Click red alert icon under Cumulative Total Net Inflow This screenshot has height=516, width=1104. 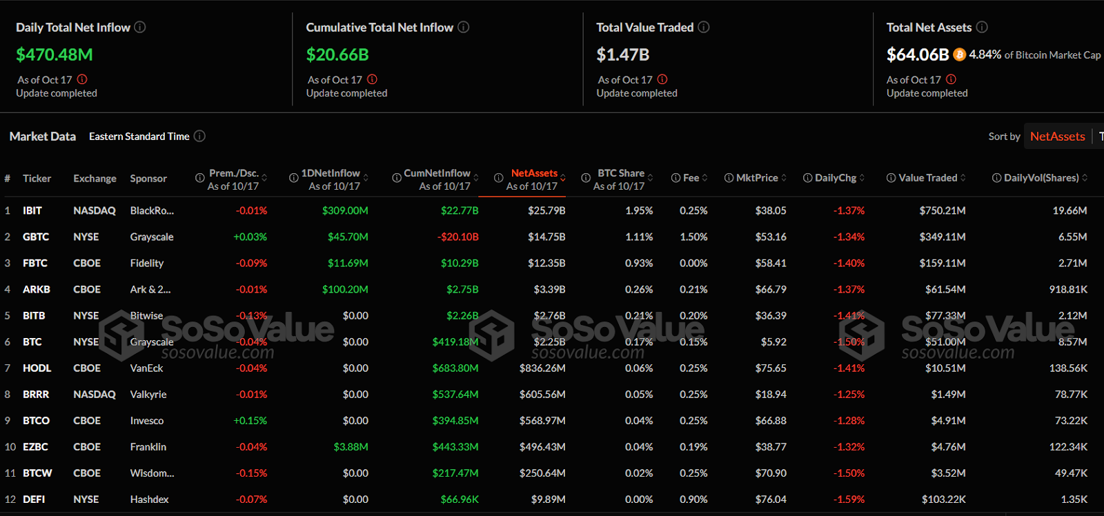(x=373, y=79)
